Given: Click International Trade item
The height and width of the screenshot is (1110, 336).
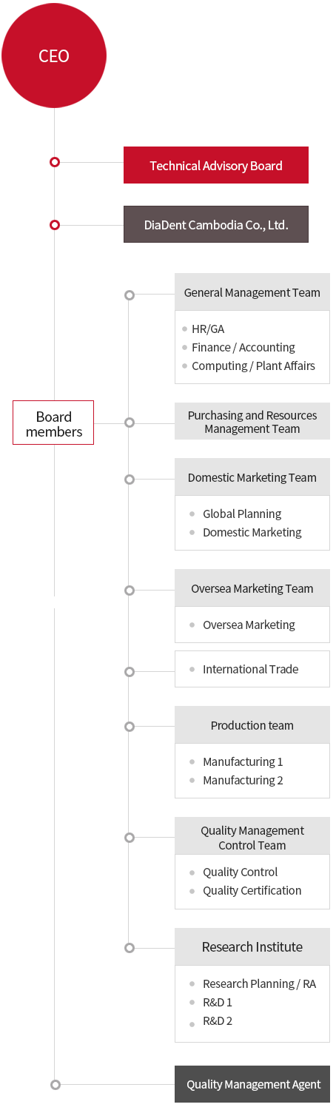Looking at the screenshot, I should (251, 669).
